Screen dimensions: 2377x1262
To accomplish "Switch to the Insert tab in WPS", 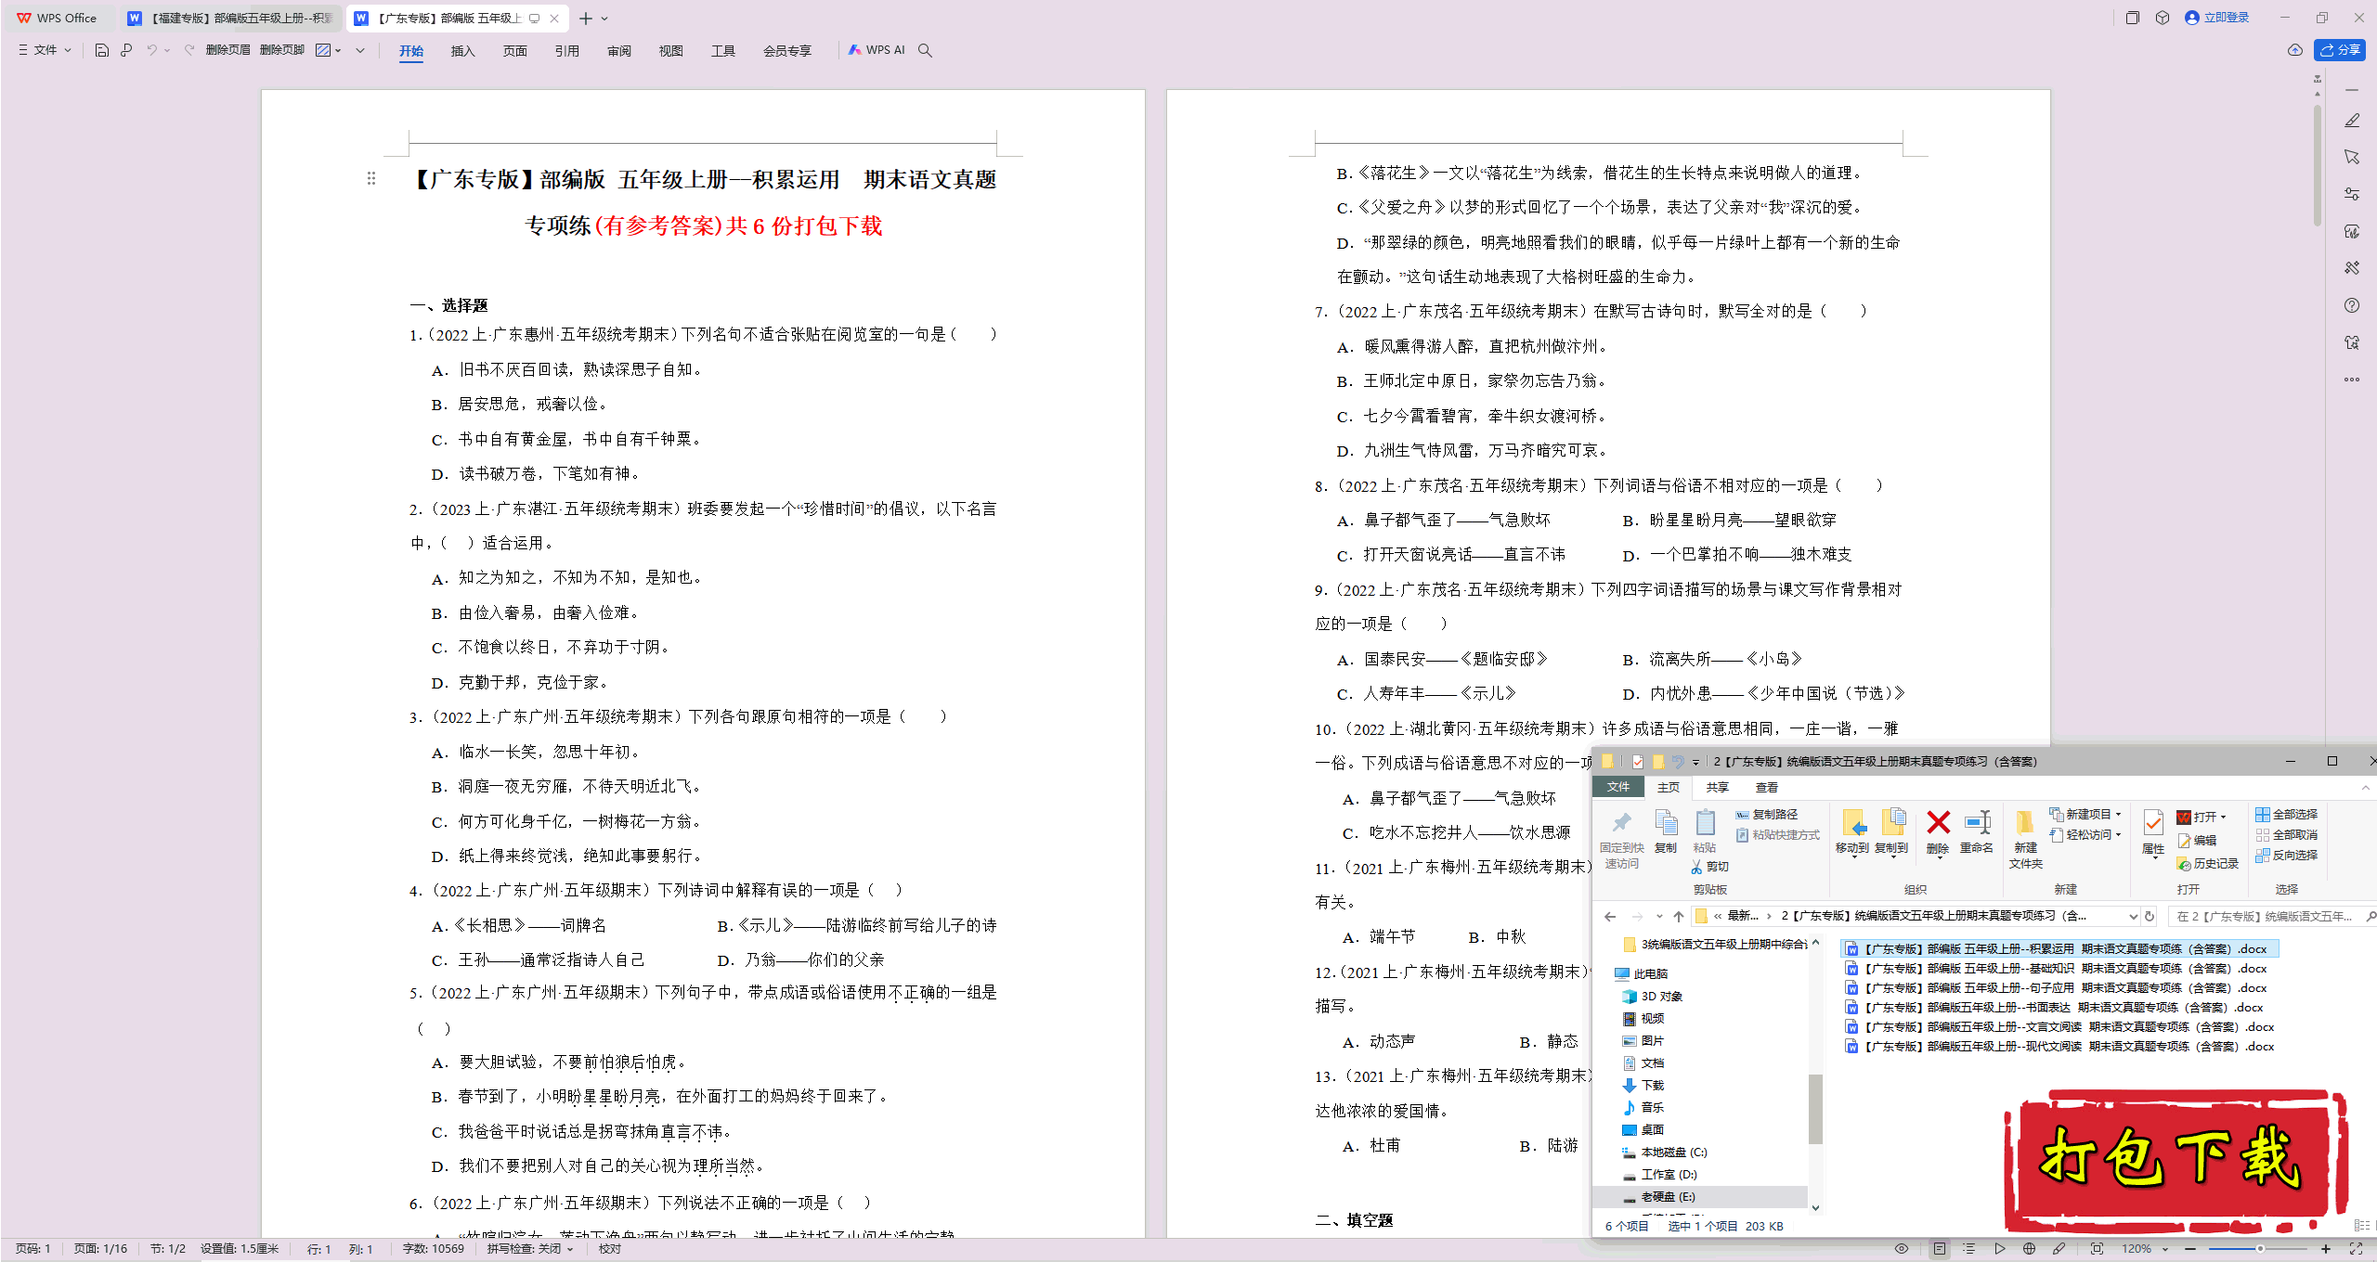I will 462,51.
